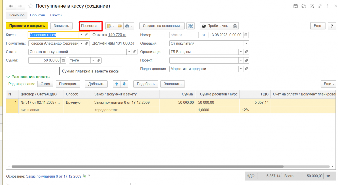338x185 pixels.
Task: Click the preview magnifier next to Пробить чек
Action: click(x=234, y=26)
